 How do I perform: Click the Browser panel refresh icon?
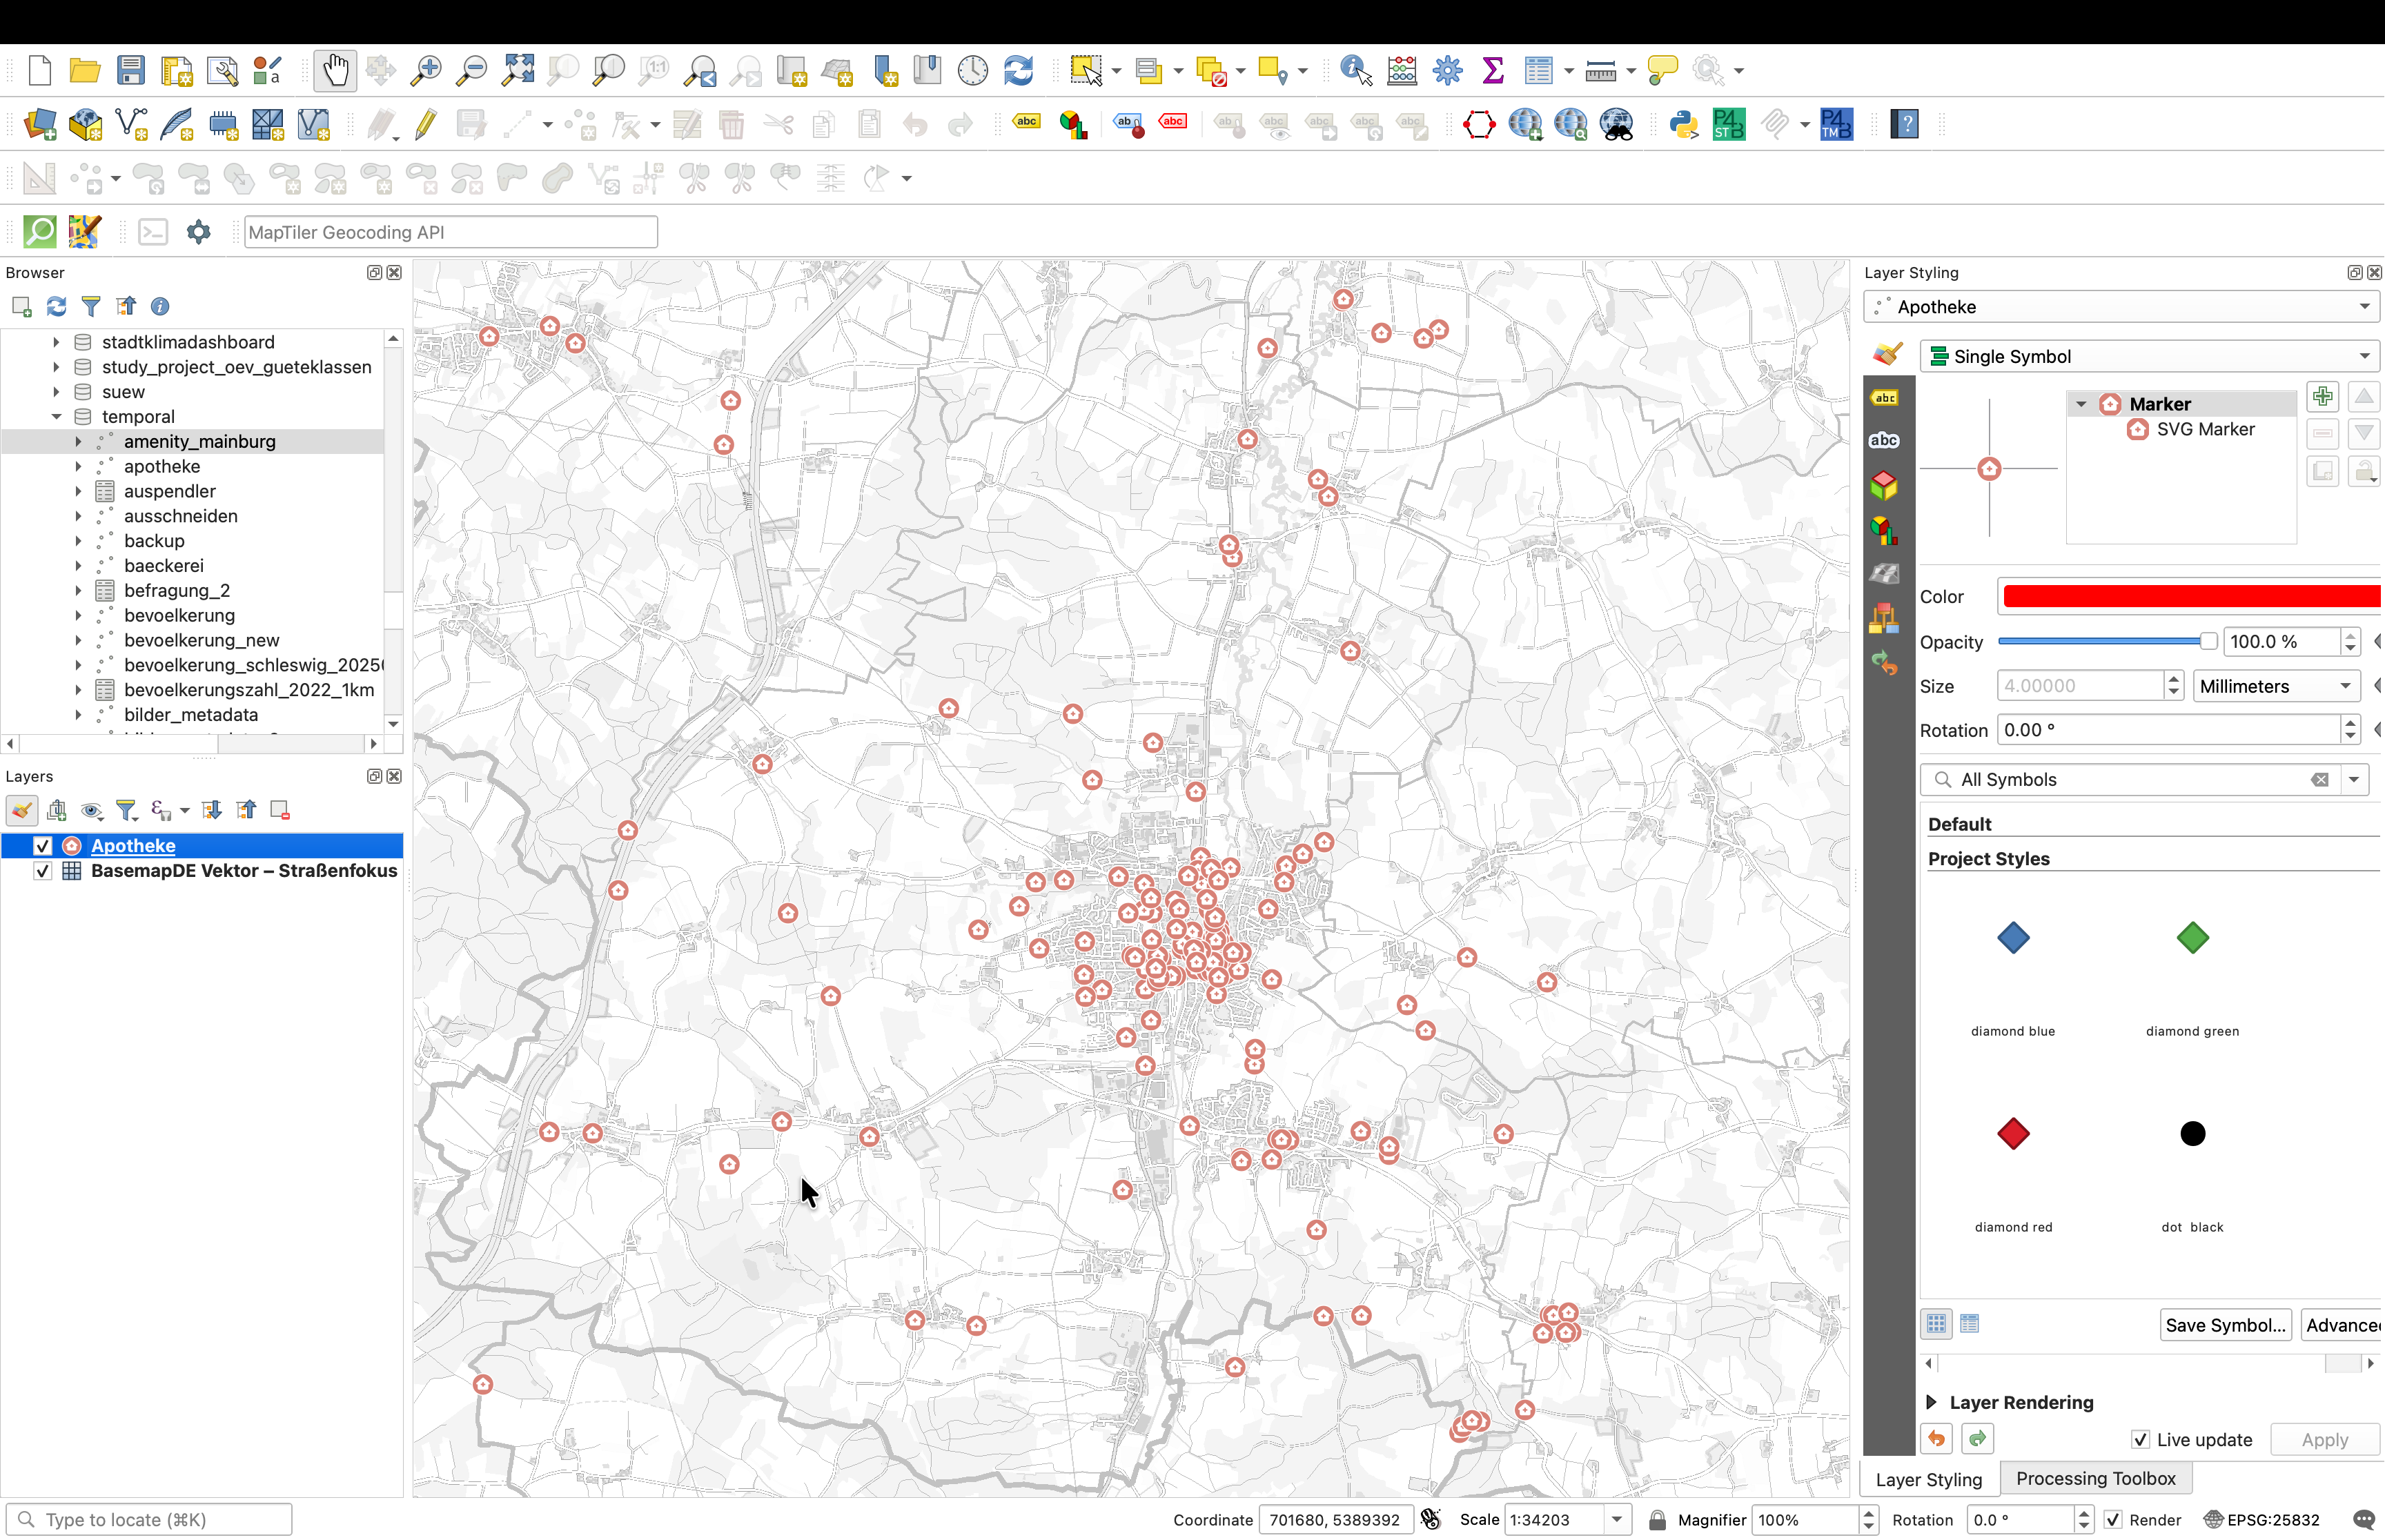tap(57, 306)
